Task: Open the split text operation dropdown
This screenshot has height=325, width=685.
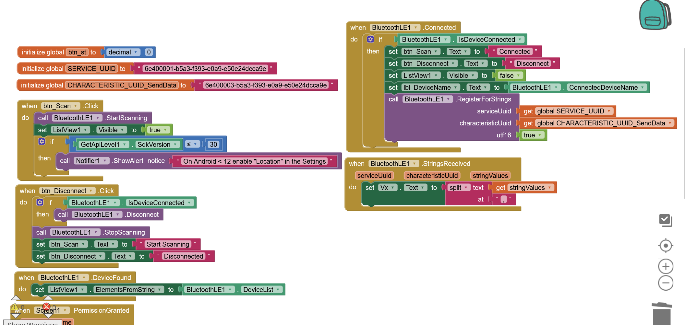Action: click(458, 188)
